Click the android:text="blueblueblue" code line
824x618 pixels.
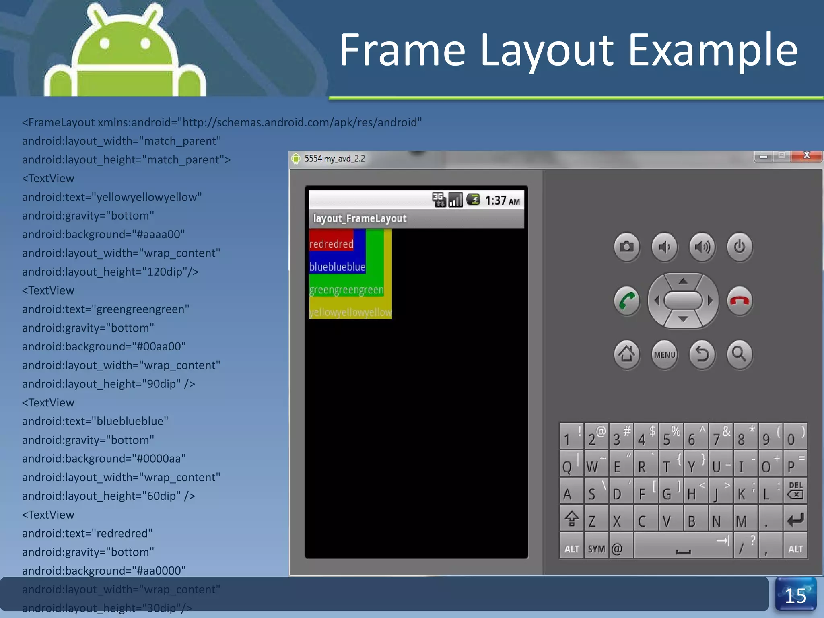click(95, 421)
